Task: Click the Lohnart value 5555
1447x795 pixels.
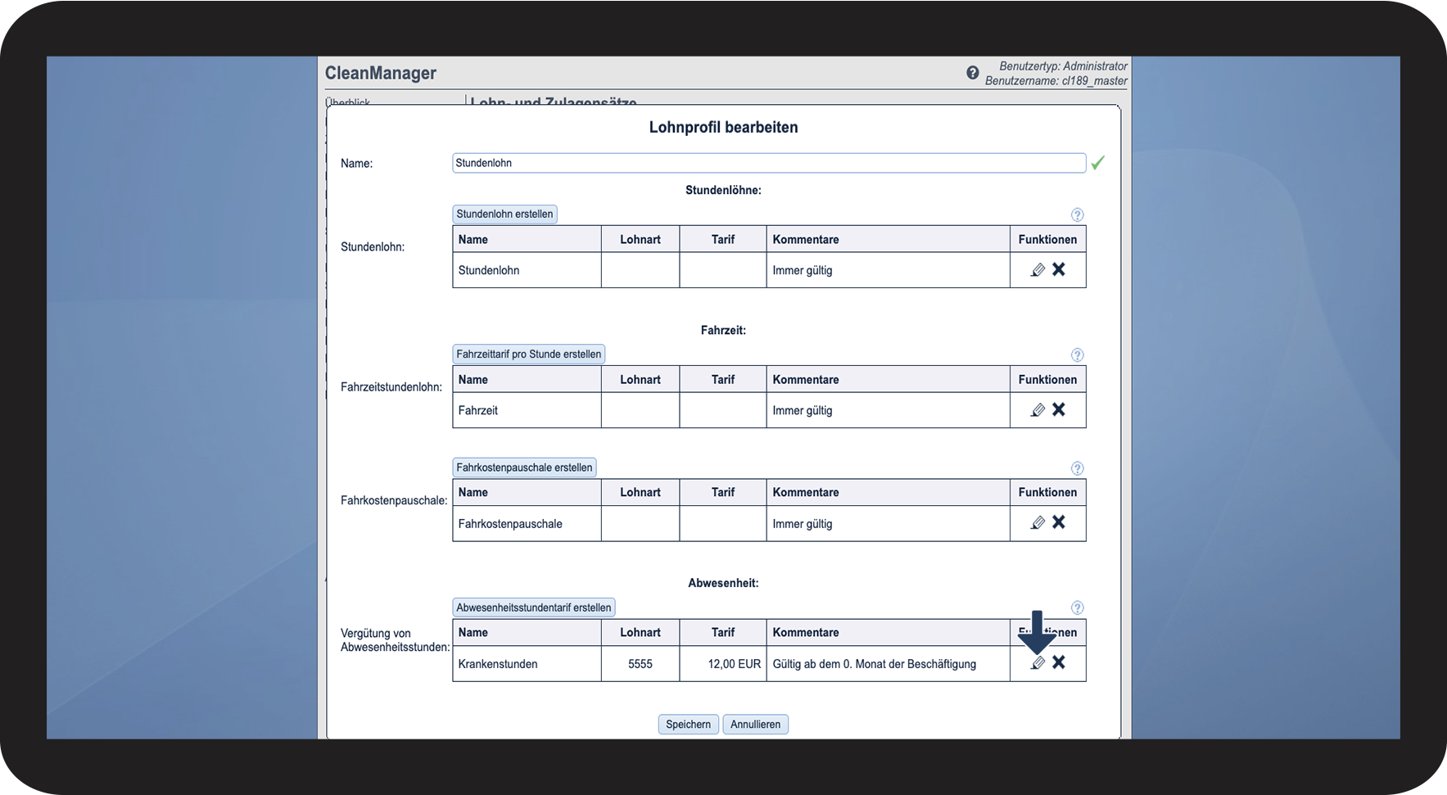Action: pos(640,664)
